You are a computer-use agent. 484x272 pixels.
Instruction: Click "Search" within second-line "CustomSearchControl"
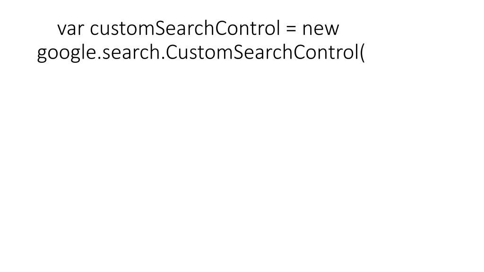[263, 52]
